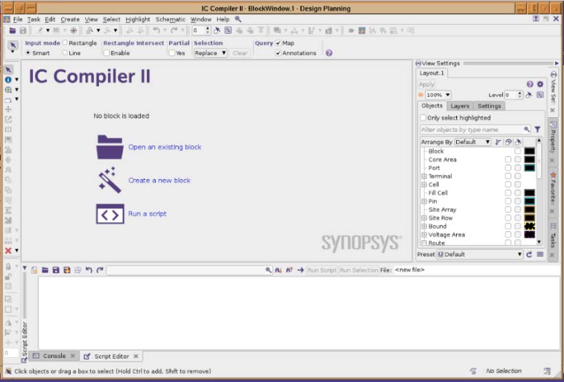
Task: Click the magic wand create block icon
Action: point(110,180)
